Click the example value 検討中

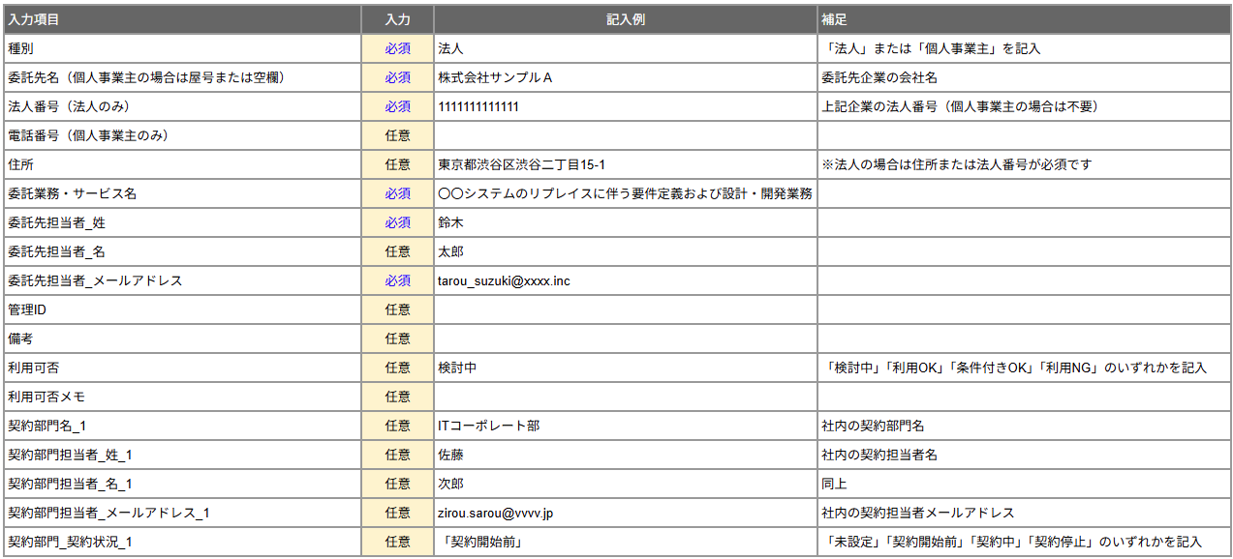457,368
